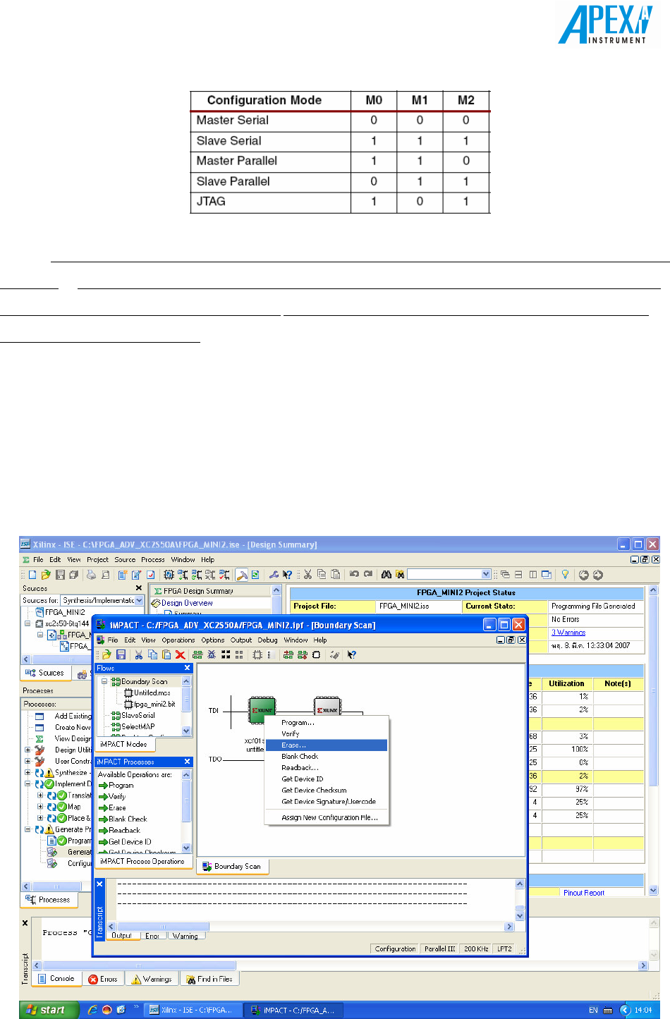Screen dimensions: 670x1019
Task: Click the iMPACT open file toolbar icon
Action: 107,655
